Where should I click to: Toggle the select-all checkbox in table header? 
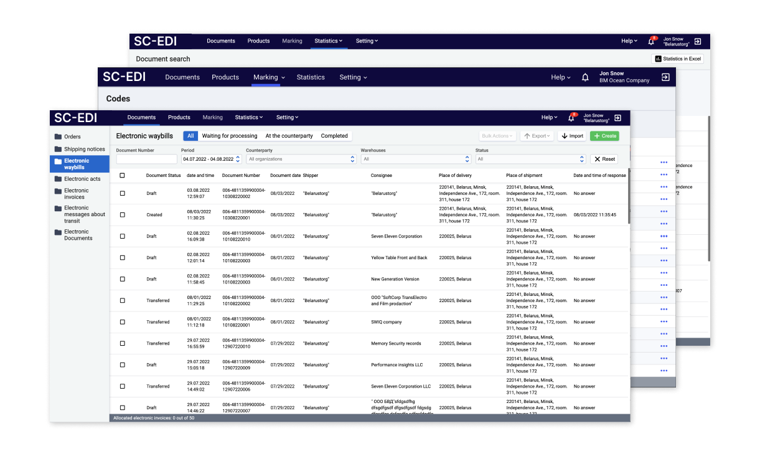[x=122, y=176]
